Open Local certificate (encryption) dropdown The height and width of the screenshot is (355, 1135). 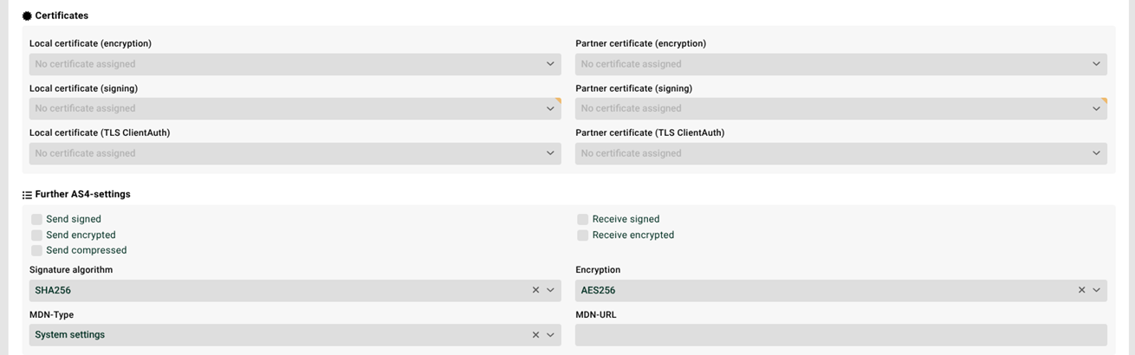(x=295, y=64)
